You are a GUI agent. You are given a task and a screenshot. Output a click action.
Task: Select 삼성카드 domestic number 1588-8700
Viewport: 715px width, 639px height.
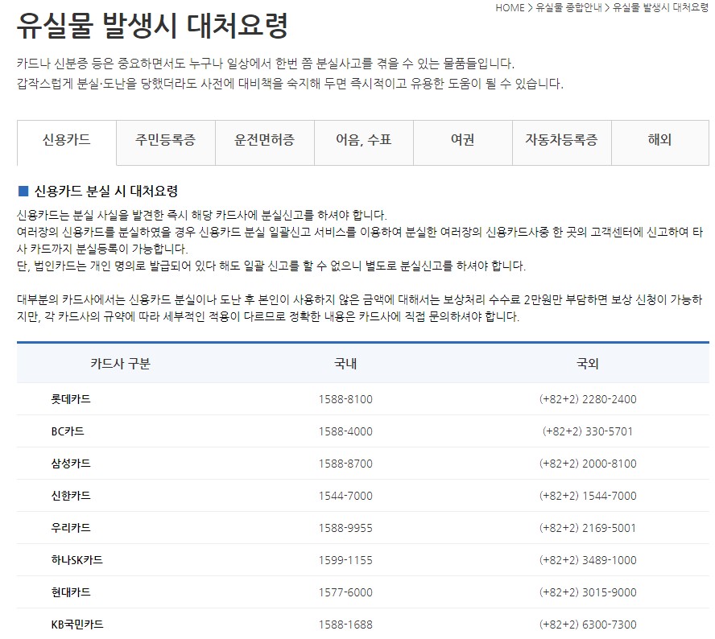(x=345, y=464)
